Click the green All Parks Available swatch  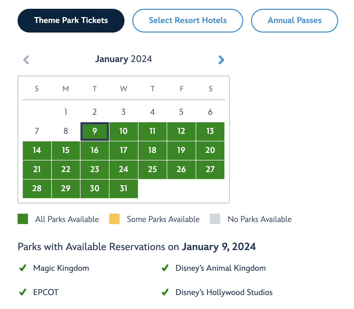tap(23, 219)
